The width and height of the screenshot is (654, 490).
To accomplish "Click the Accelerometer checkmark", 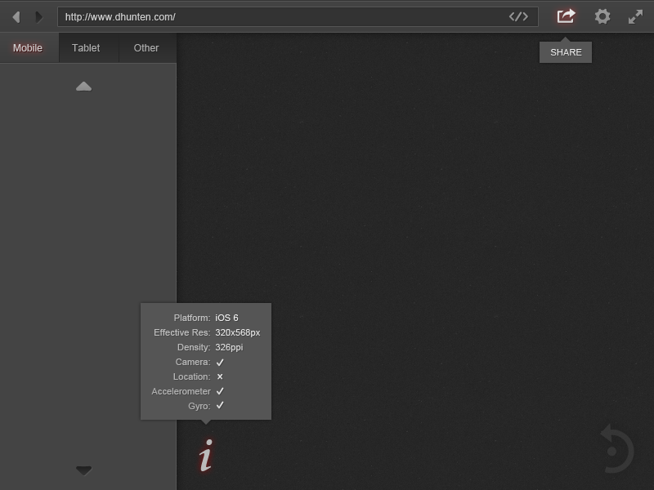I will (220, 391).
